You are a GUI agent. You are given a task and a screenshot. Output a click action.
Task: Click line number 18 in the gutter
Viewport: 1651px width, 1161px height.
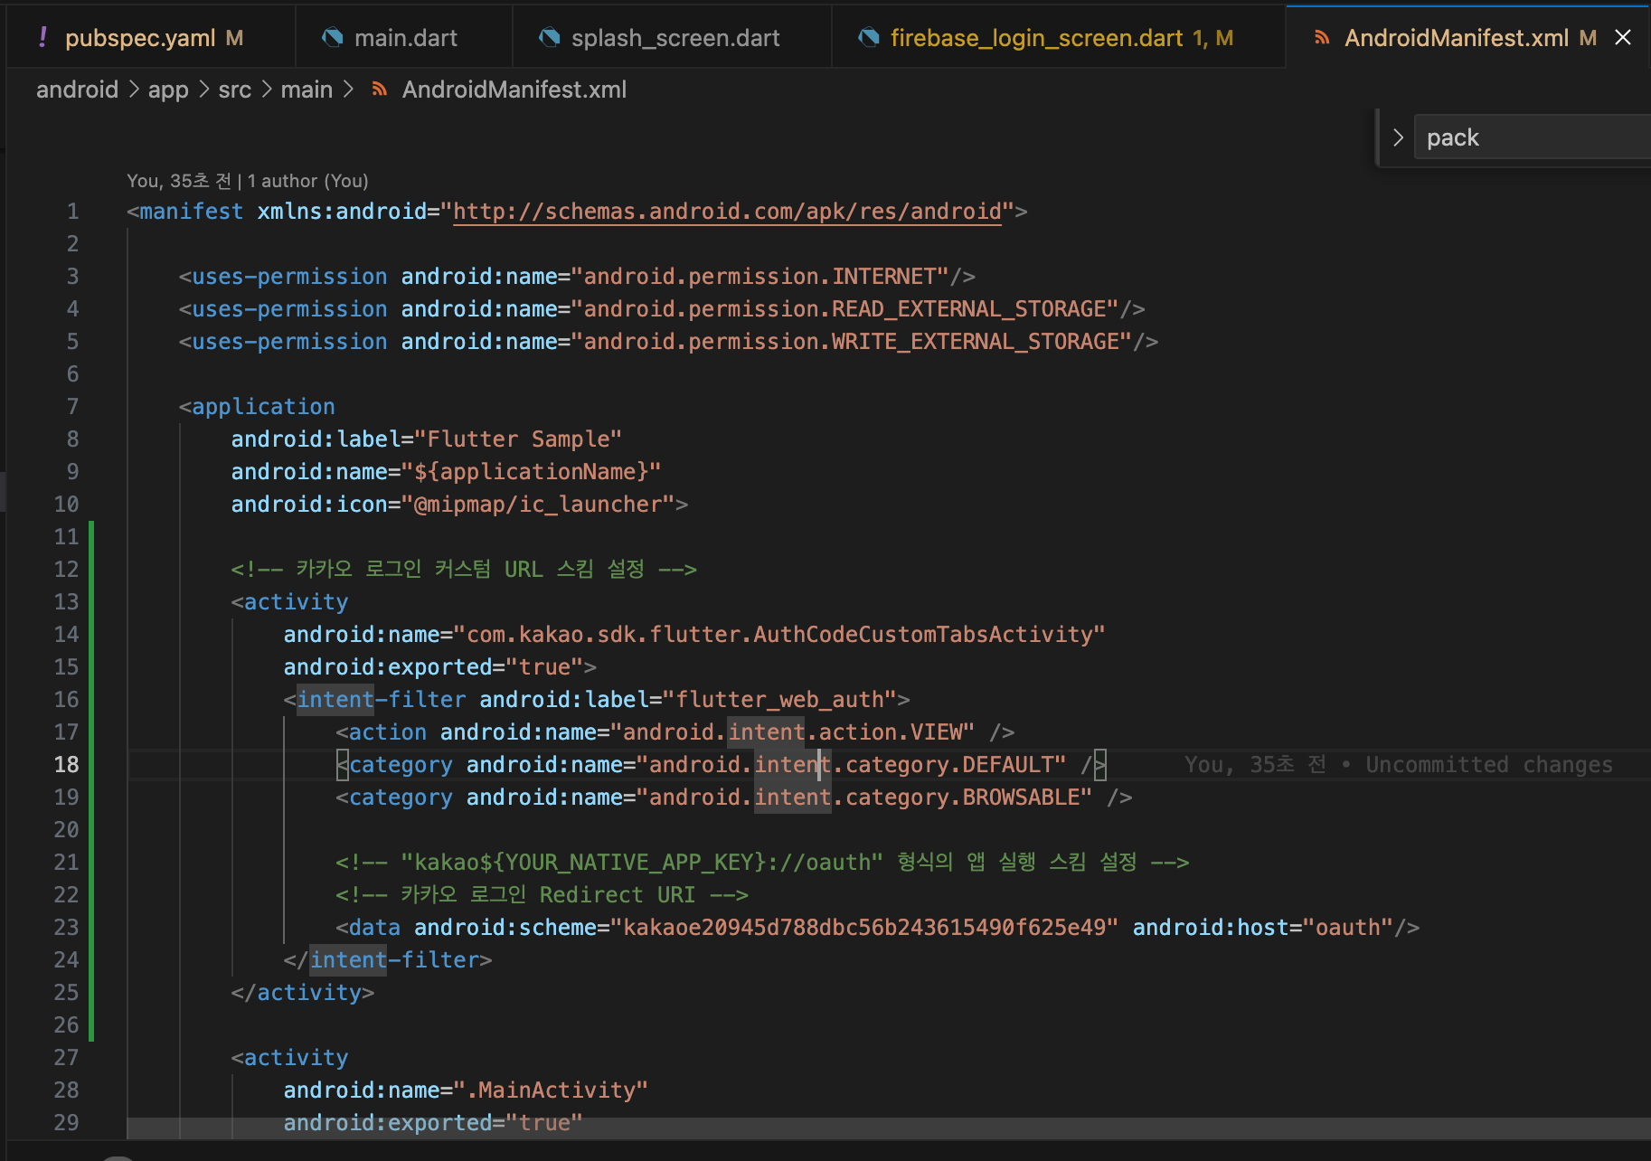coord(66,765)
